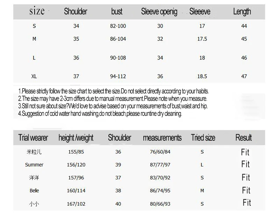Click bust range 90-108 in L row
277x214 pixels.
(118, 58)
